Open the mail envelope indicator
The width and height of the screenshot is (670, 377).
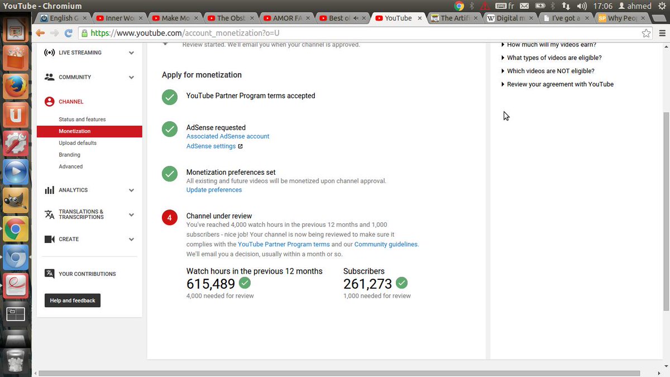(x=524, y=6)
